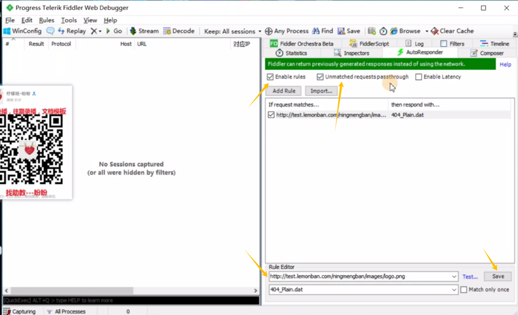
Task: Open the View menu
Action: click(x=90, y=20)
